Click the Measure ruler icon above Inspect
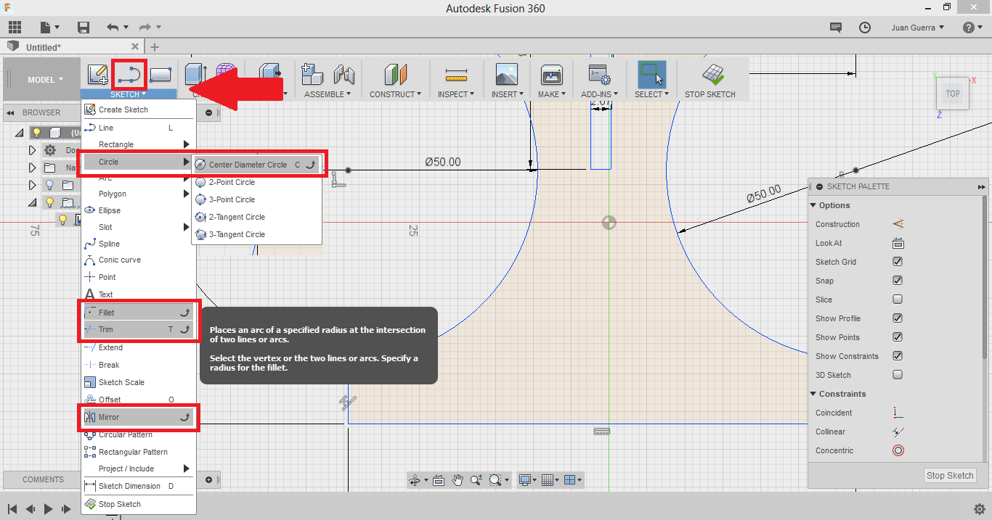 point(456,74)
